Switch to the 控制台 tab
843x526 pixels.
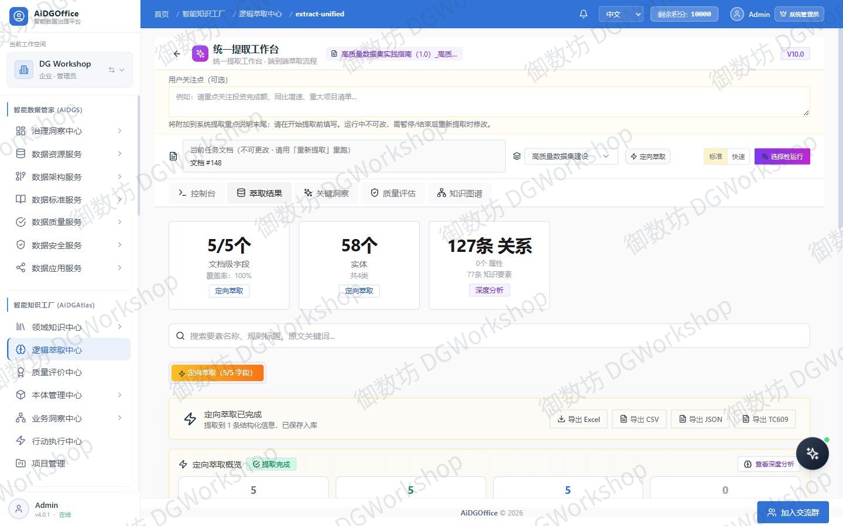197,193
